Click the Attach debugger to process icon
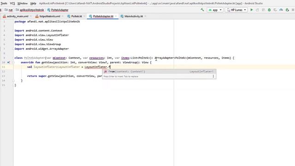The image size is (295, 166). [287, 10]
